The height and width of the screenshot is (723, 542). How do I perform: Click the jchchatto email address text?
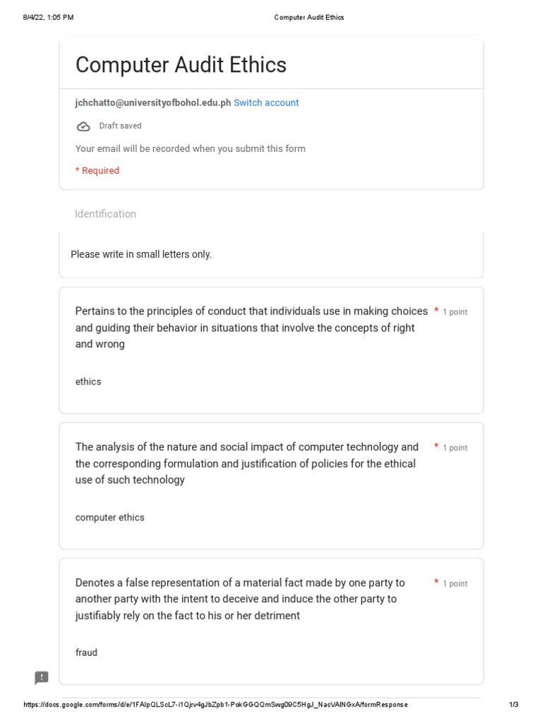pyautogui.click(x=153, y=103)
